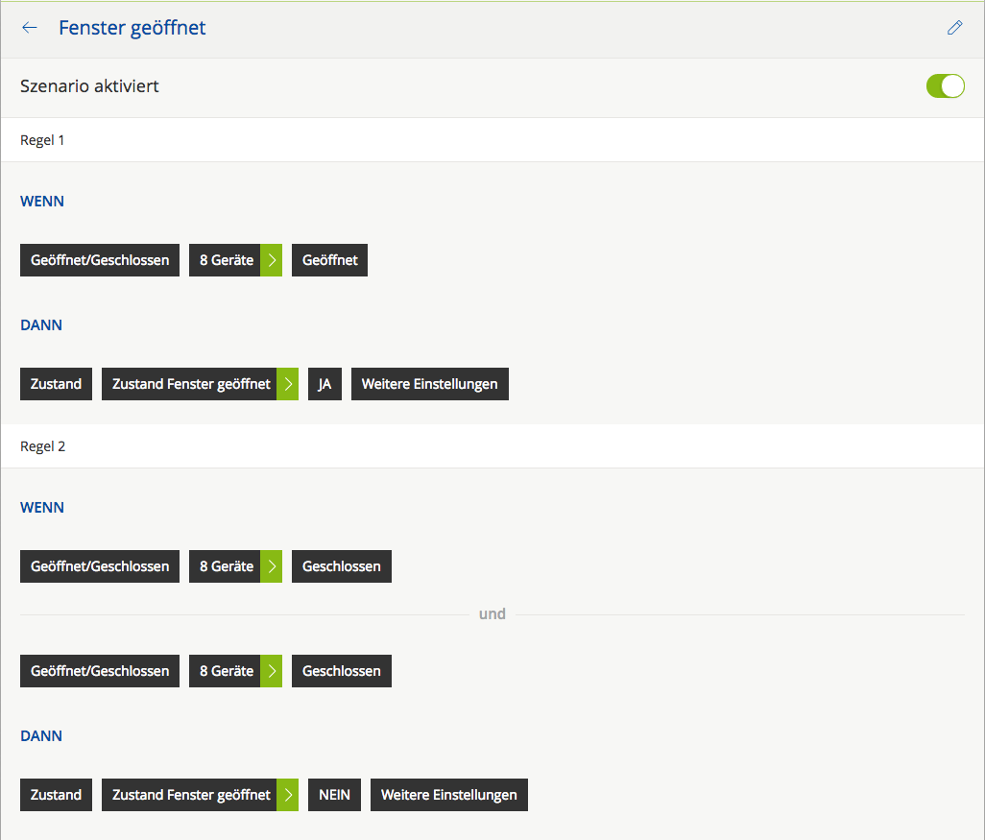Disable the Szenario aktiviert switch
The width and height of the screenshot is (985, 840).
coord(945,86)
